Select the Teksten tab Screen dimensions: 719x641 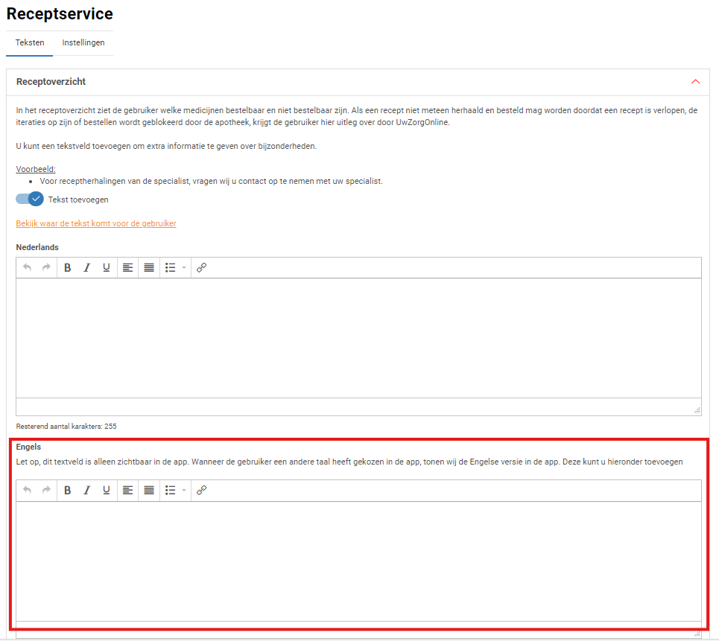(x=30, y=43)
